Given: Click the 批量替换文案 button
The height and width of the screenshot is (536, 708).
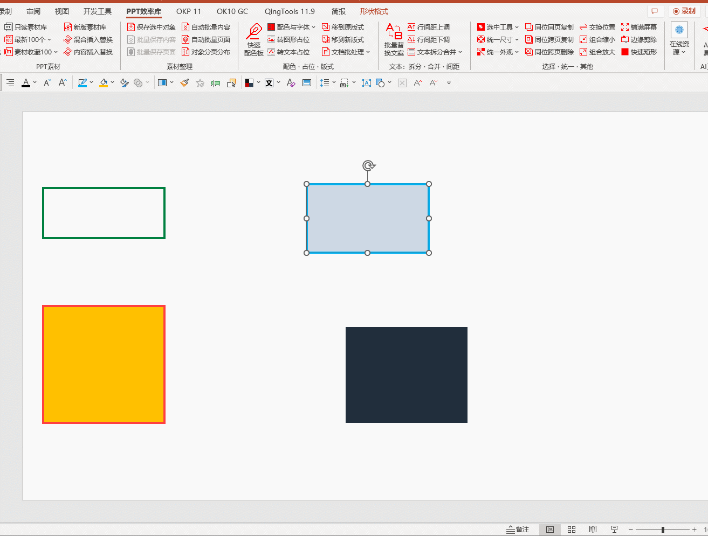Looking at the screenshot, I should 394,39.
